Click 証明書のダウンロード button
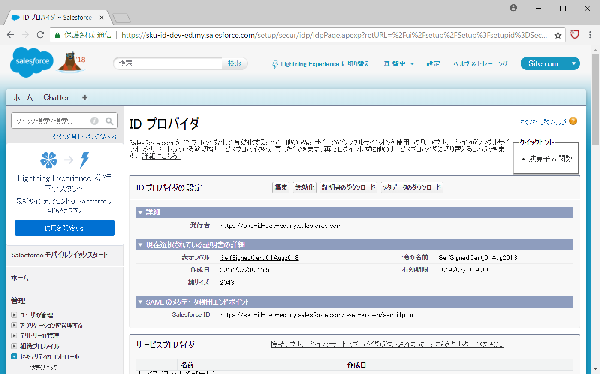Screen dimensions: 600x374 (348, 187)
